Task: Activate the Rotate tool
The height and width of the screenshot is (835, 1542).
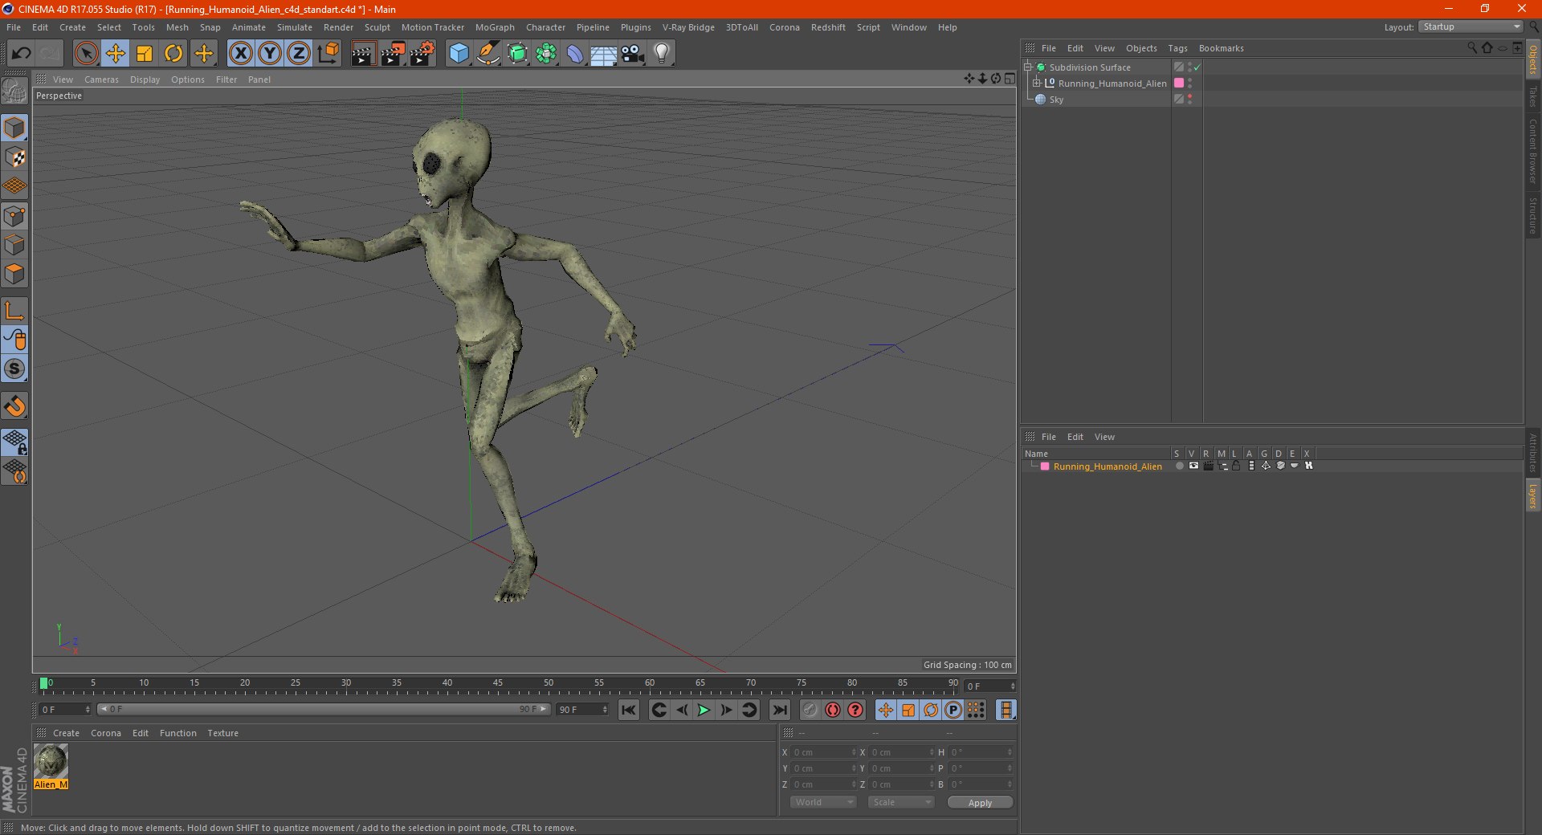Action: pos(173,54)
